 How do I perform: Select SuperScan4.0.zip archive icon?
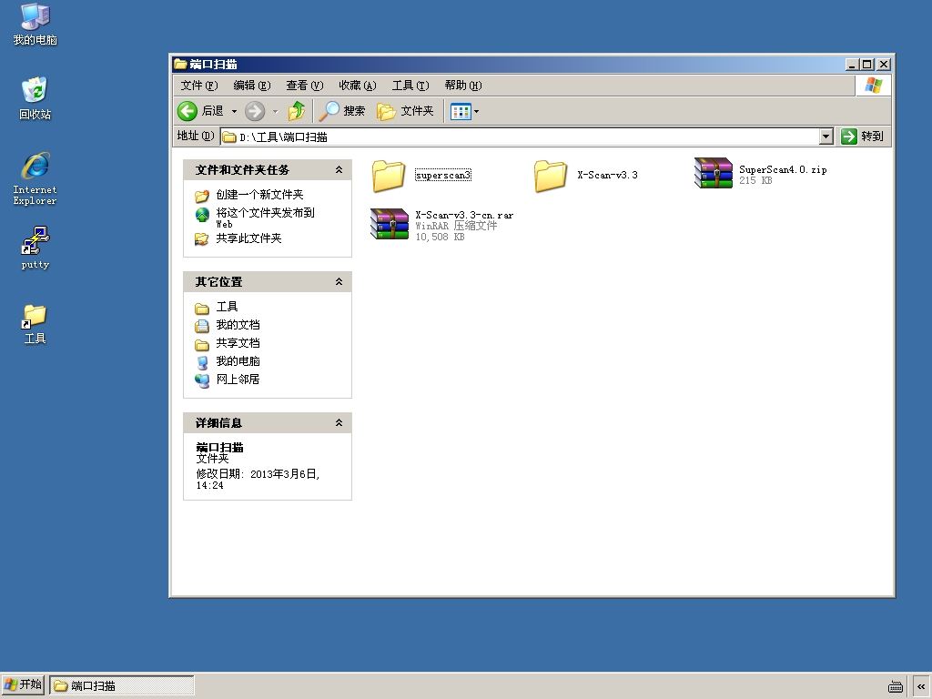coord(714,173)
